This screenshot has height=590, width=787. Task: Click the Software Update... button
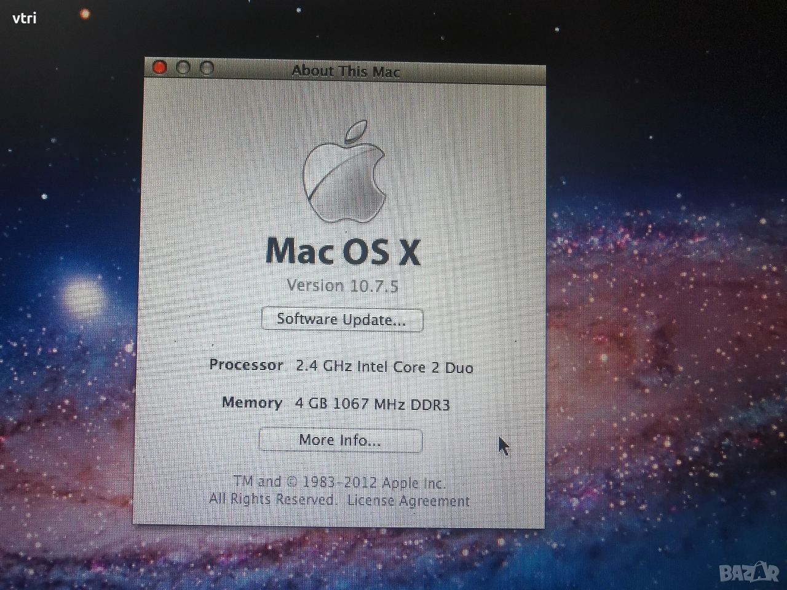[342, 320]
